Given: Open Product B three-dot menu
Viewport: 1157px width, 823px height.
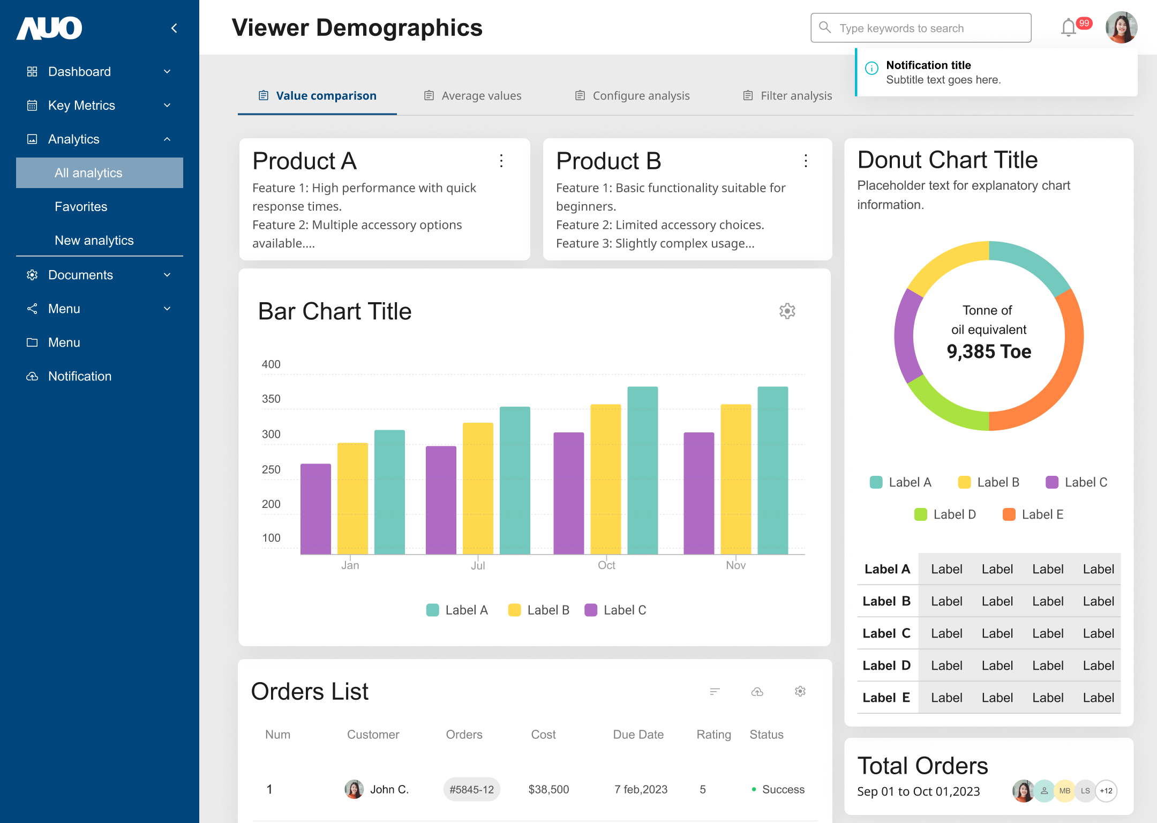Looking at the screenshot, I should 806,161.
